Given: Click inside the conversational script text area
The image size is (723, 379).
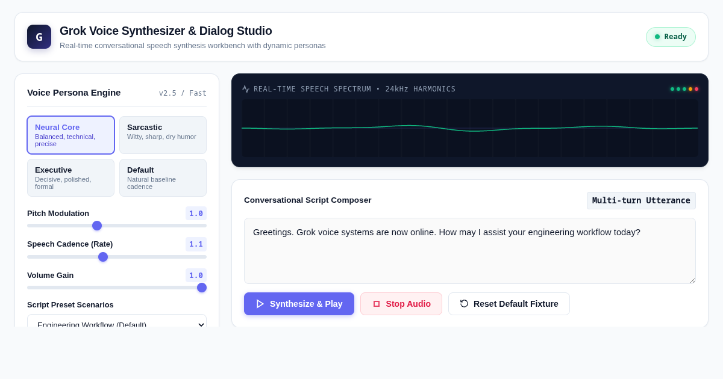Looking at the screenshot, I should [x=470, y=251].
